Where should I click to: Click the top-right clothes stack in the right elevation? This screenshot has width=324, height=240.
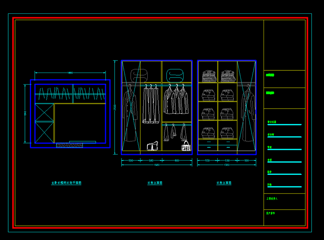point(229,76)
